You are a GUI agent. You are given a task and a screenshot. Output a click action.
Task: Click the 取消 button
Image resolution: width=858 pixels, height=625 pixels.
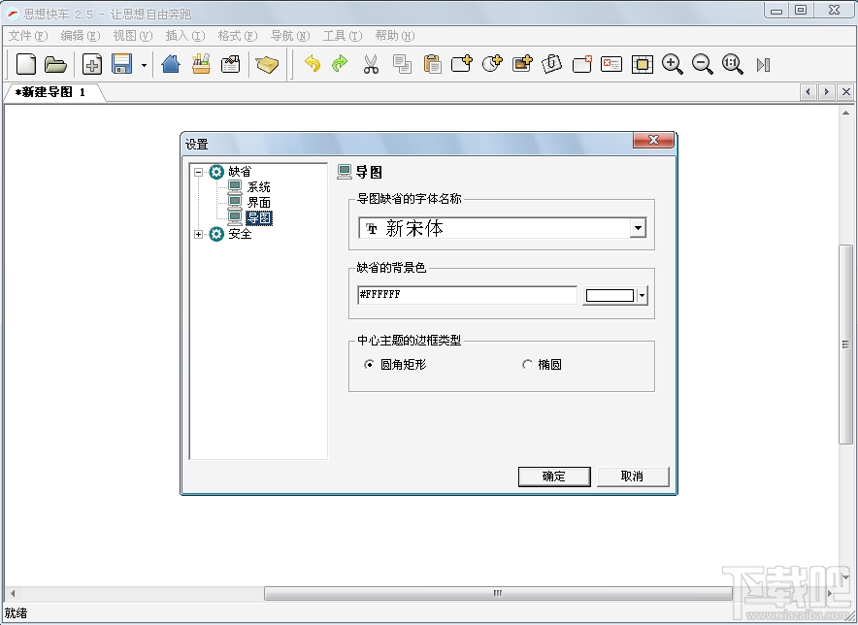pyautogui.click(x=633, y=477)
